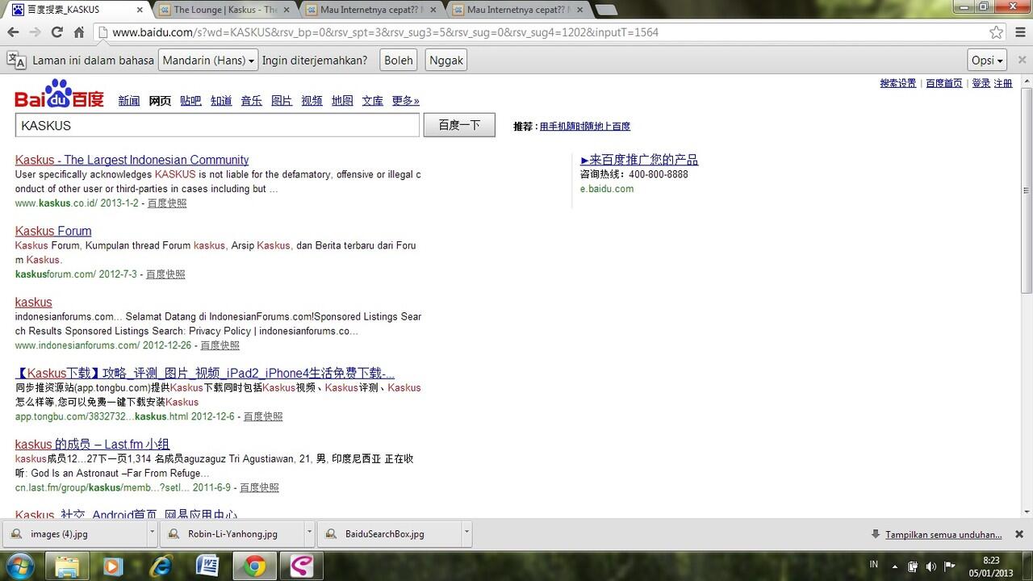
Task: Open Windows Explorer from the taskbar
Action: [67, 566]
